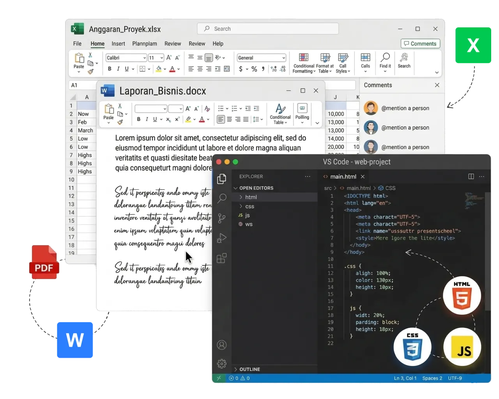Screen dimensions: 499x399
Task: Click the Comments button in Excel
Action: click(x=420, y=44)
